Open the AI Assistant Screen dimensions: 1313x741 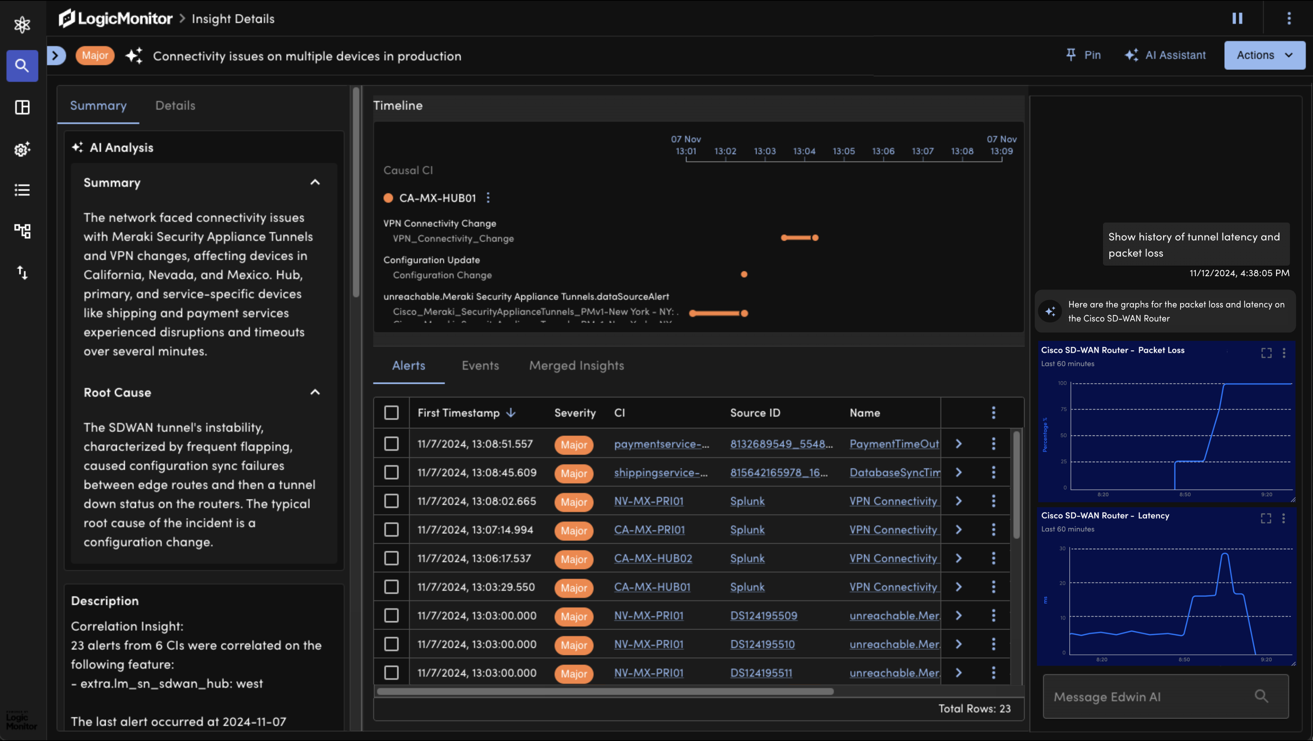point(1165,55)
